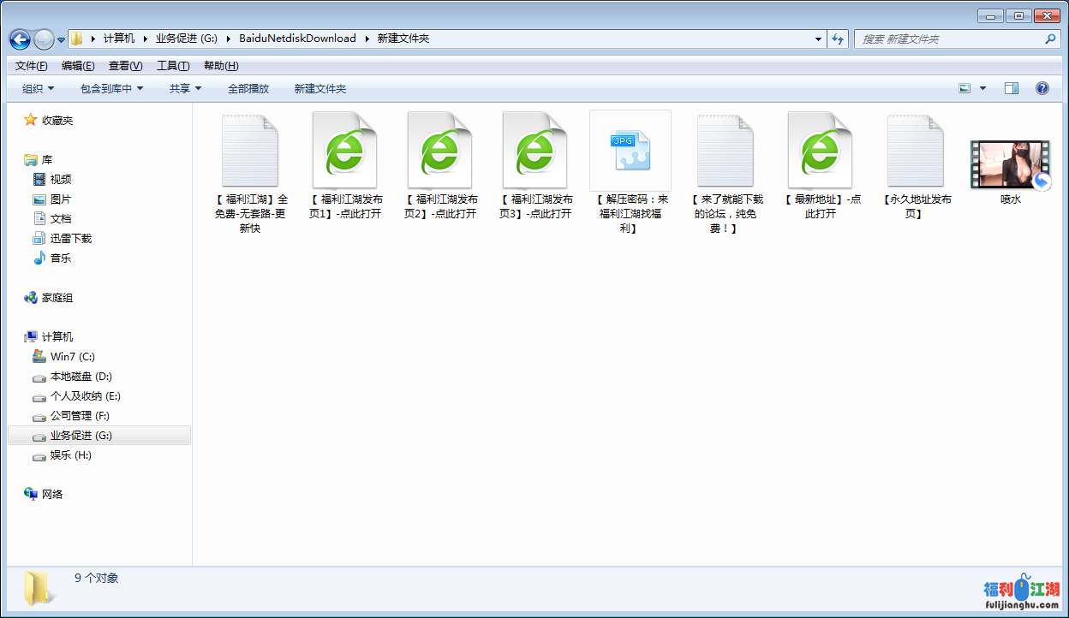Viewport: 1069px width, 618px height.
Task: Open the 包含到库中 dropdown
Action: click(x=111, y=88)
